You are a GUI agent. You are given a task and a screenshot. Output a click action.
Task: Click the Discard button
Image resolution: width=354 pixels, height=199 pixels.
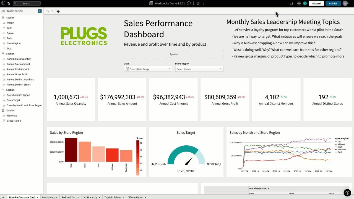(316, 3)
